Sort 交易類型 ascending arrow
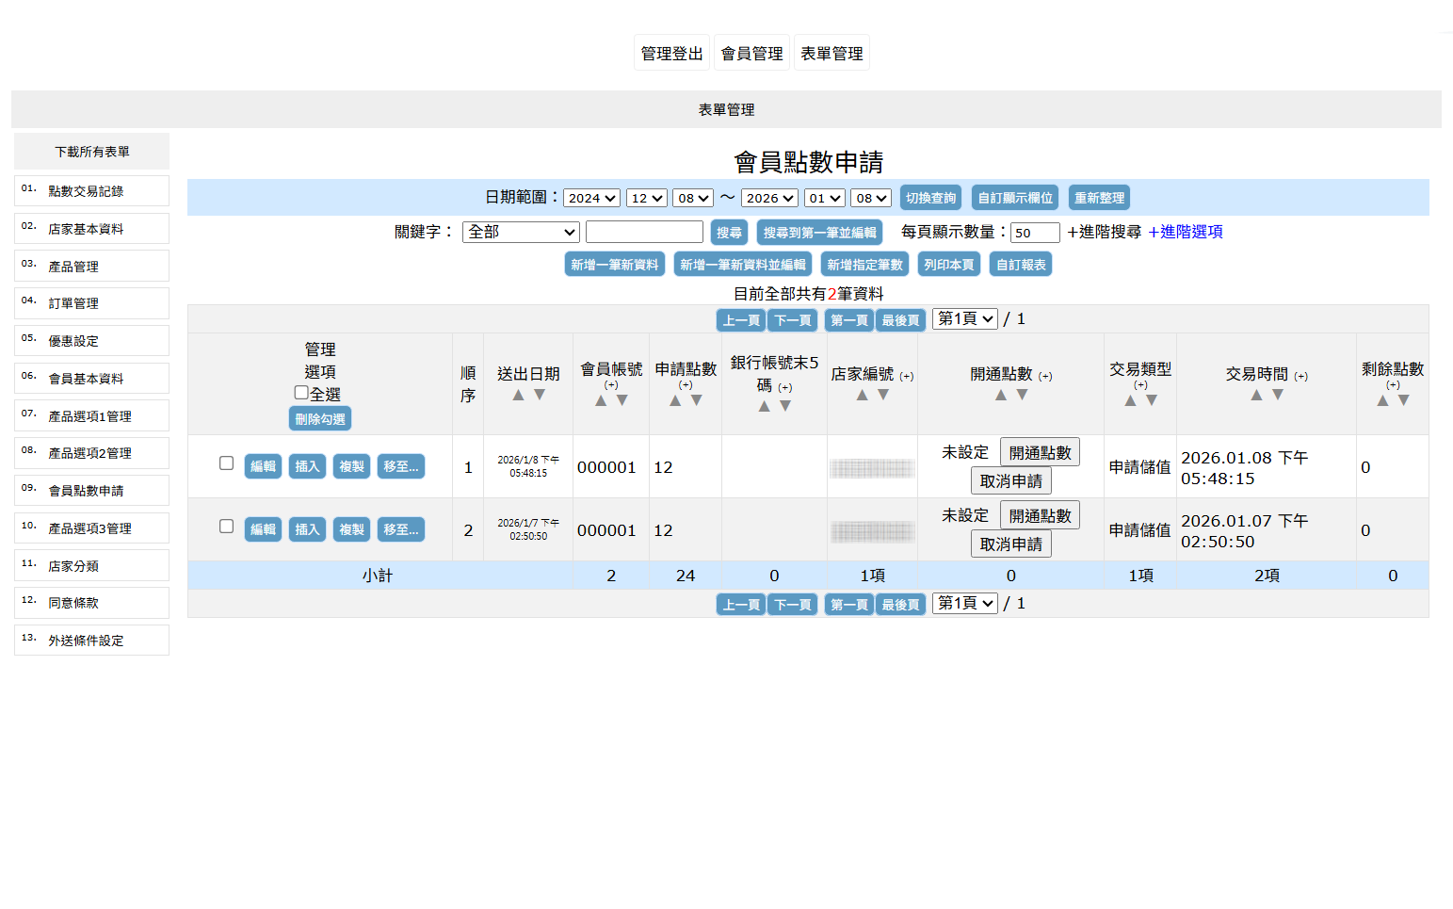This screenshot has width=1453, height=909. [x=1130, y=400]
